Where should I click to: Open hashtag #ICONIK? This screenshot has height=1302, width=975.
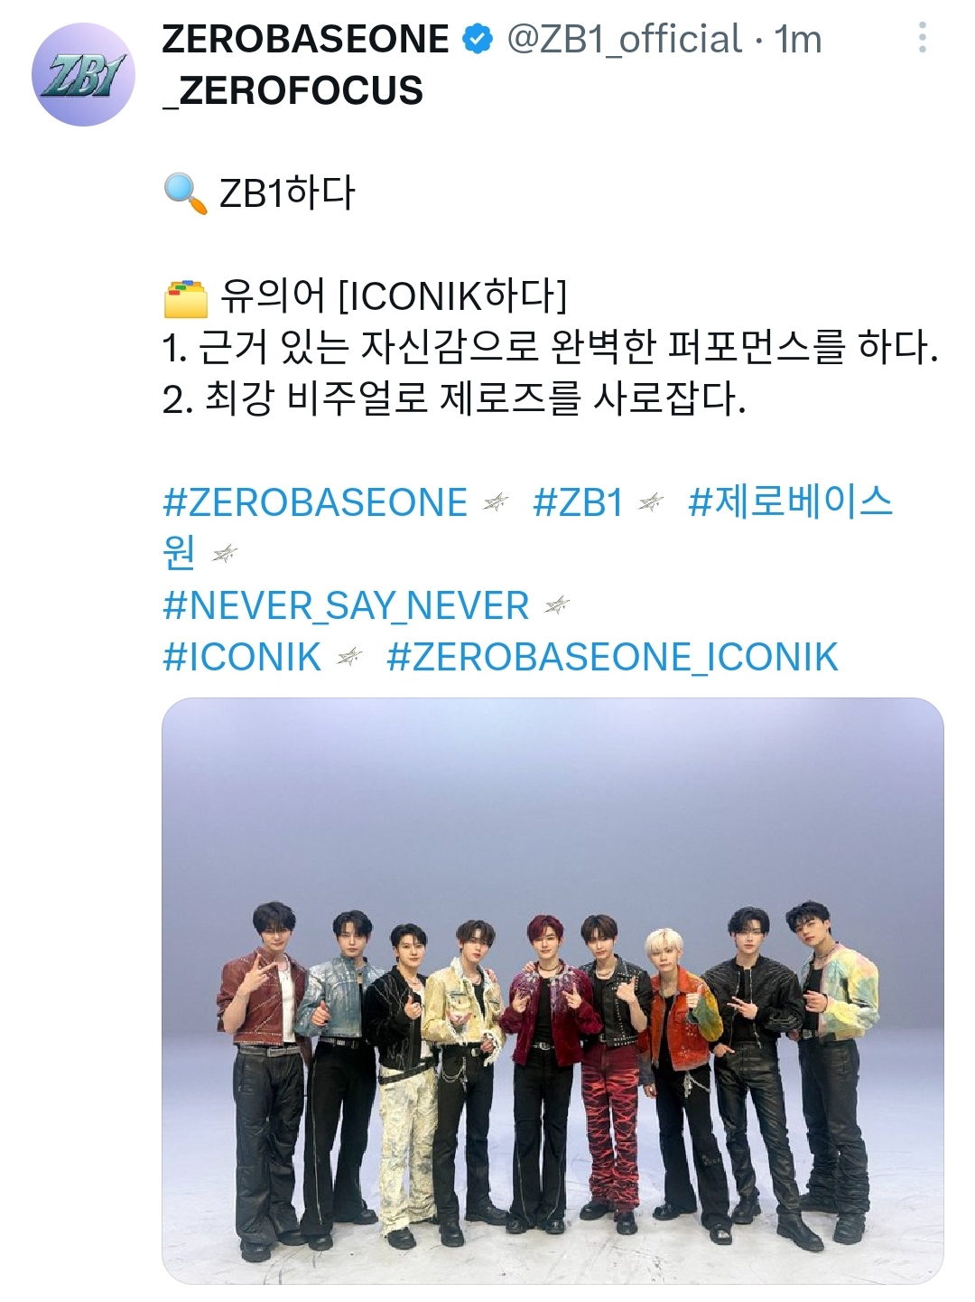click(x=242, y=658)
